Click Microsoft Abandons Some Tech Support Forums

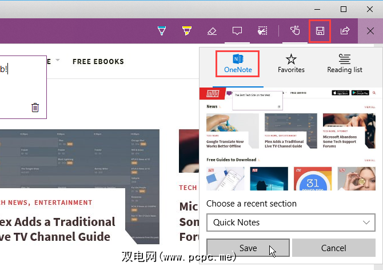pos(340,141)
